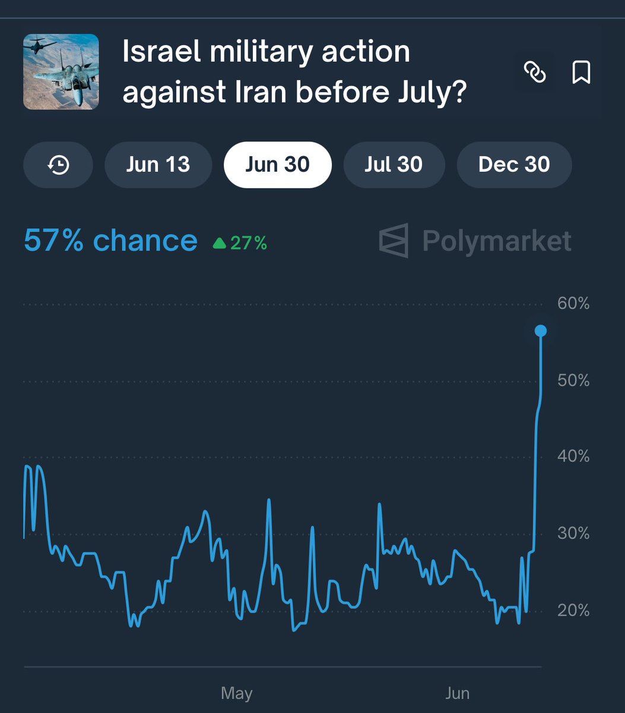Click the 57% chance text
Viewport: 625px width, 713px height.
coord(110,241)
